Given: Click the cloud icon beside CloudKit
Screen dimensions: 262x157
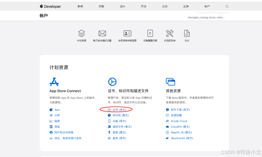Looking at the screenshot, I should (x=167, y=127).
